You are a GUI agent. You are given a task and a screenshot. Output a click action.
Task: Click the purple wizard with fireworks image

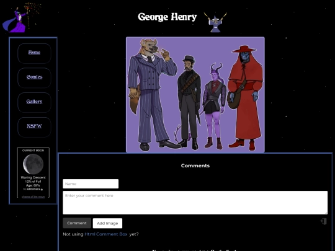coord(22,17)
